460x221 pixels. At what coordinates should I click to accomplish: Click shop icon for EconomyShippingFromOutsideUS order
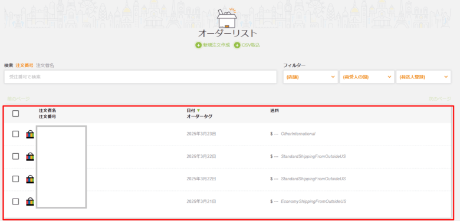pos(30,202)
